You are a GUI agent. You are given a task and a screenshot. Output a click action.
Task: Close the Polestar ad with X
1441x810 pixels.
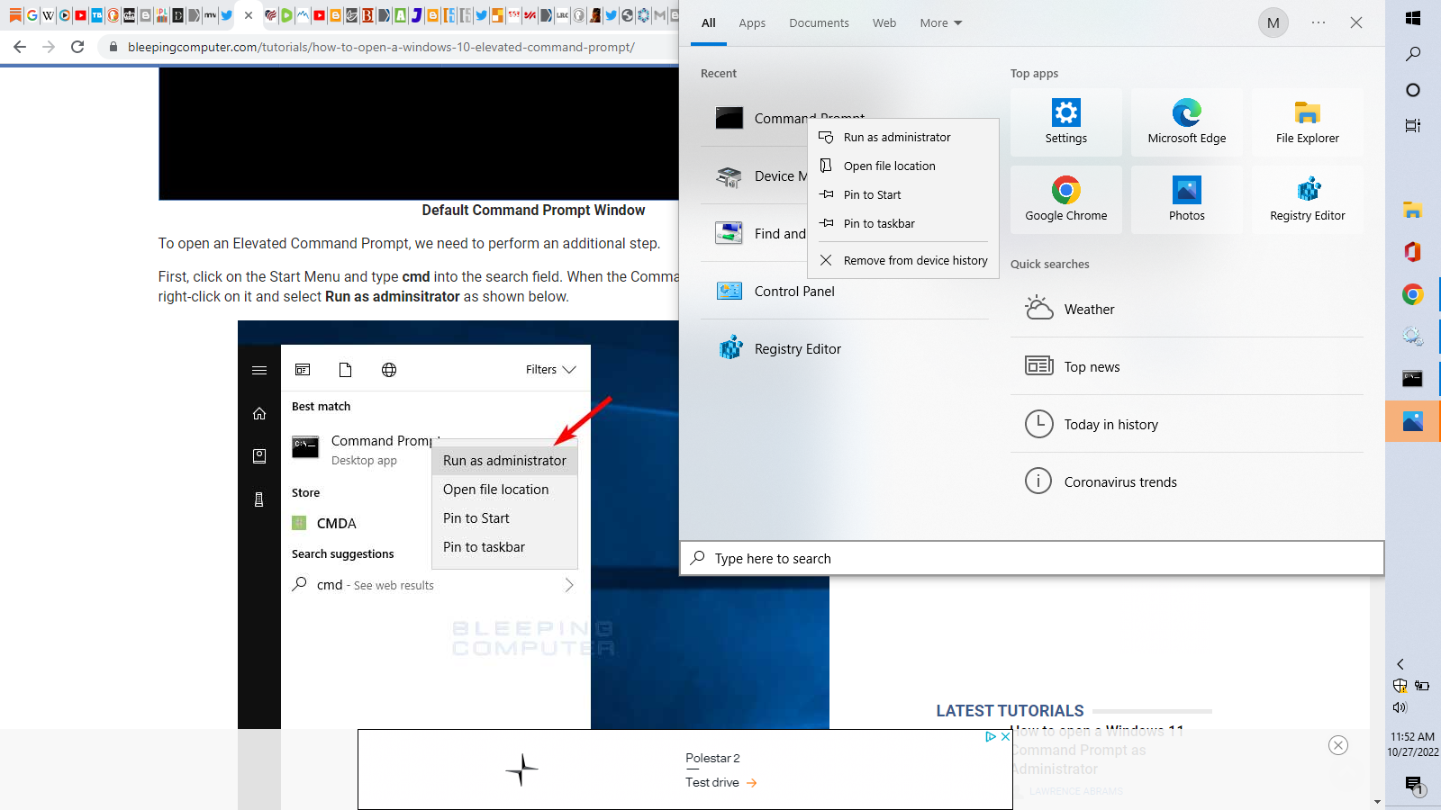click(1005, 736)
